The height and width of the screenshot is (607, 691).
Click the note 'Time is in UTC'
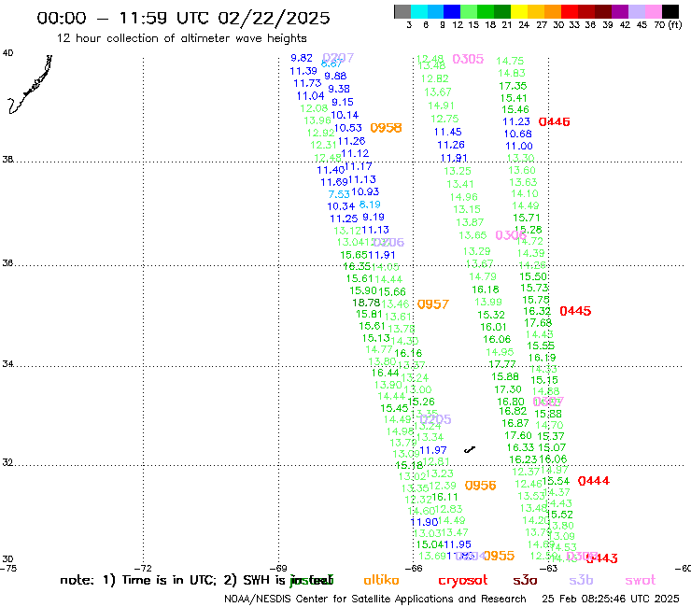169,580
